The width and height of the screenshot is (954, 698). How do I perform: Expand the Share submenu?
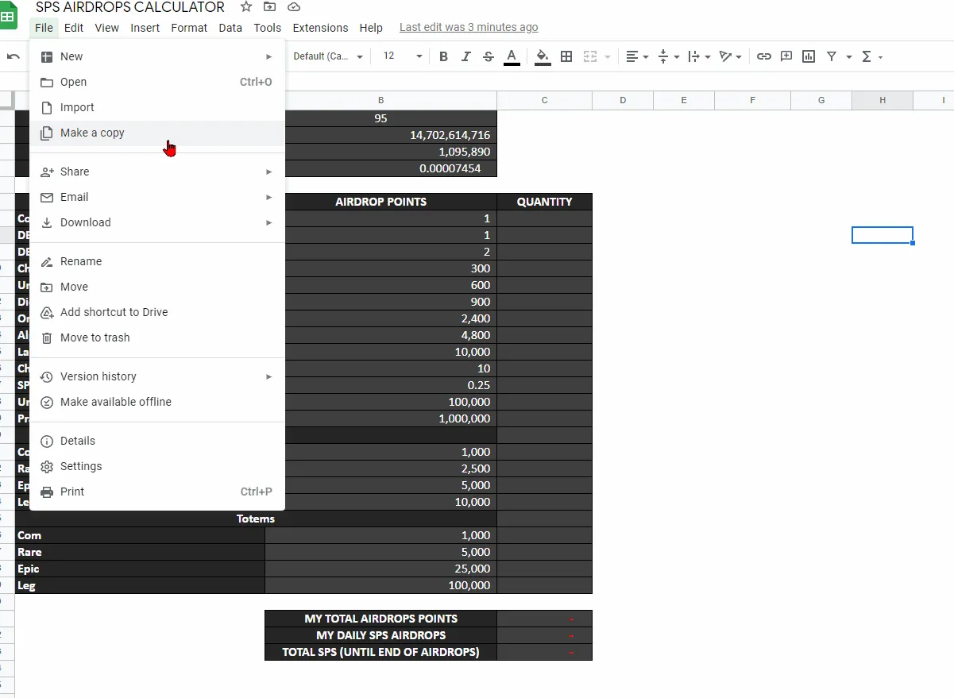pyautogui.click(x=157, y=172)
